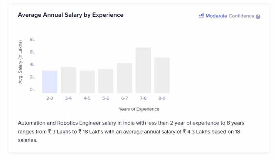The image size is (275, 160).
Task: Select the 6-7 years salary bar
Action: pos(124,78)
